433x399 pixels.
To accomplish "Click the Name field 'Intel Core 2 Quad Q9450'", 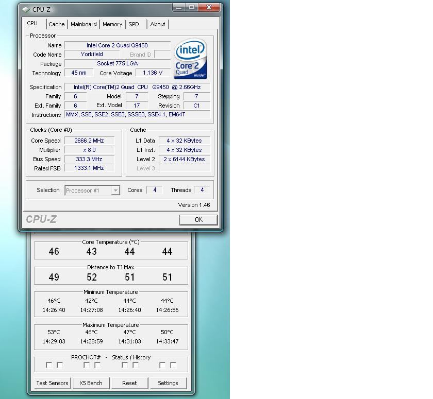I will tap(118, 45).
